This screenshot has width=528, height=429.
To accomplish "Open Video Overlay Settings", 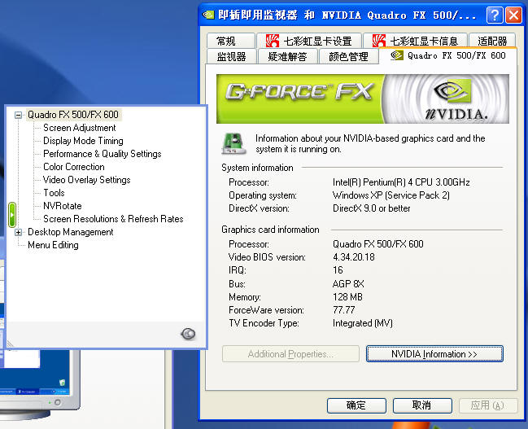I will pyautogui.click(x=86, y=180).
